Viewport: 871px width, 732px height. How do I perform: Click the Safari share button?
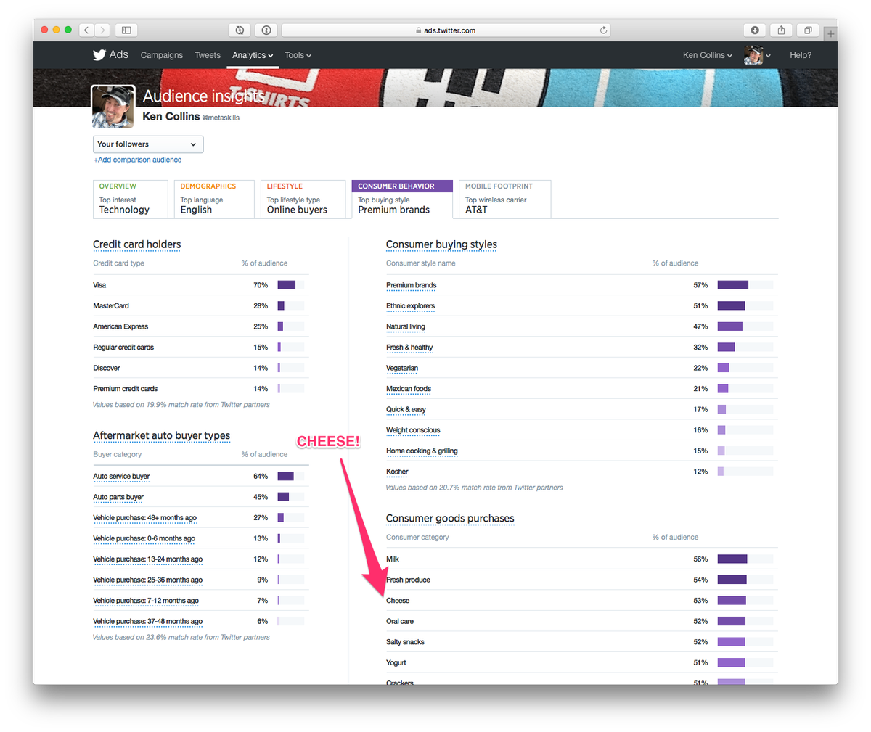pos(781,30)
